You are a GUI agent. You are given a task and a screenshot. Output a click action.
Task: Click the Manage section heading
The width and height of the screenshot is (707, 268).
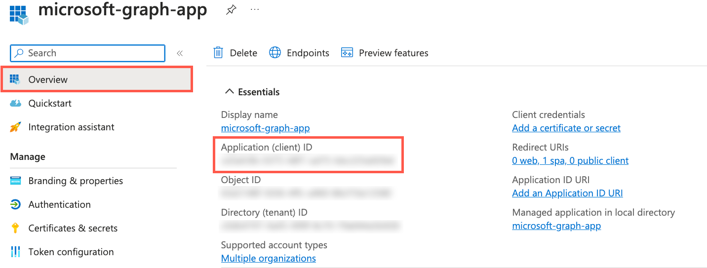tap(28, 156)
